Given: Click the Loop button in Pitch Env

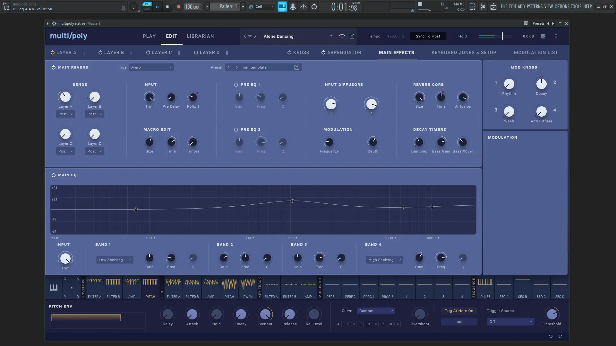Looking at the screenshot, I should click(459, 322).
